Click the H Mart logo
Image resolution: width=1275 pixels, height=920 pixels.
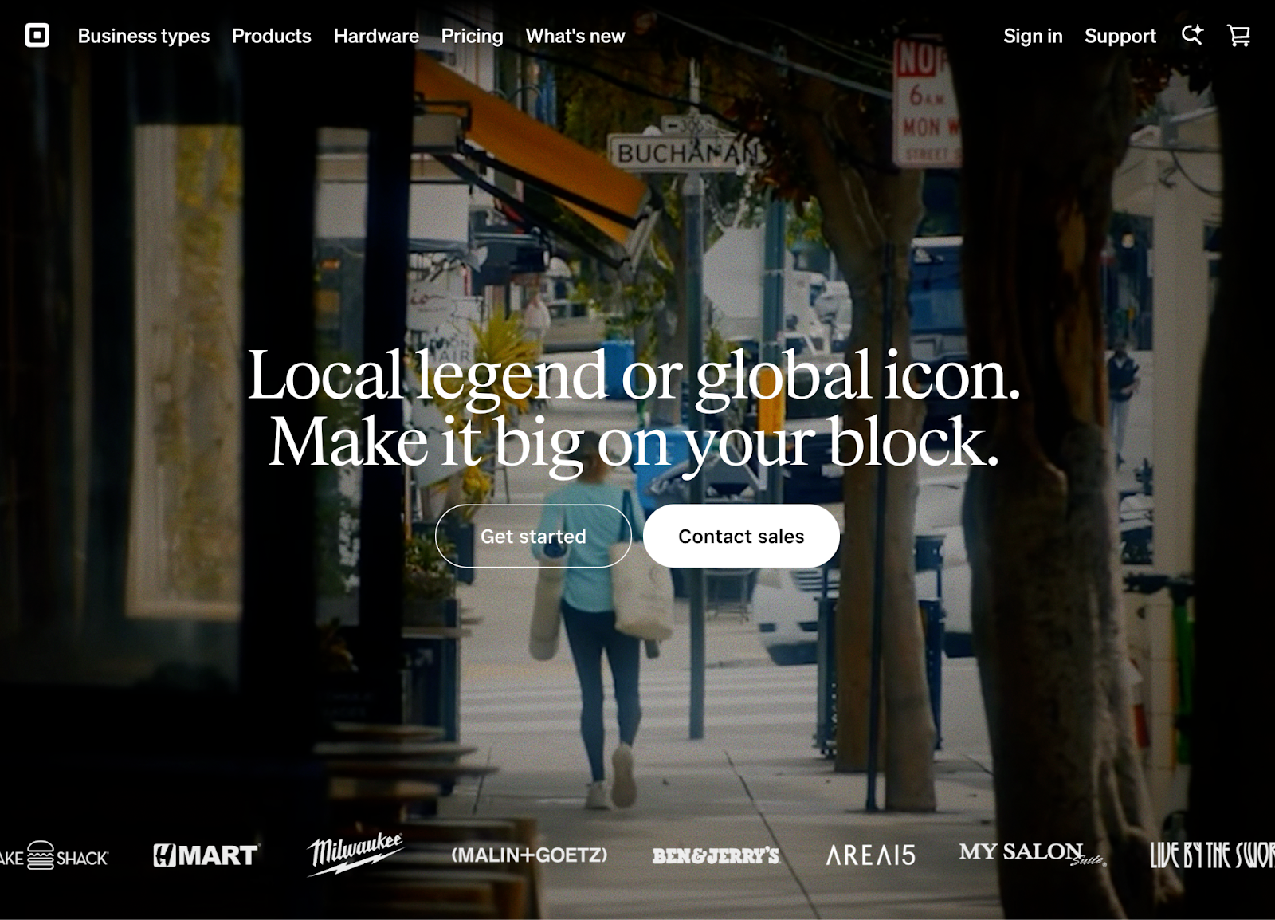click(x=206, y=855)
